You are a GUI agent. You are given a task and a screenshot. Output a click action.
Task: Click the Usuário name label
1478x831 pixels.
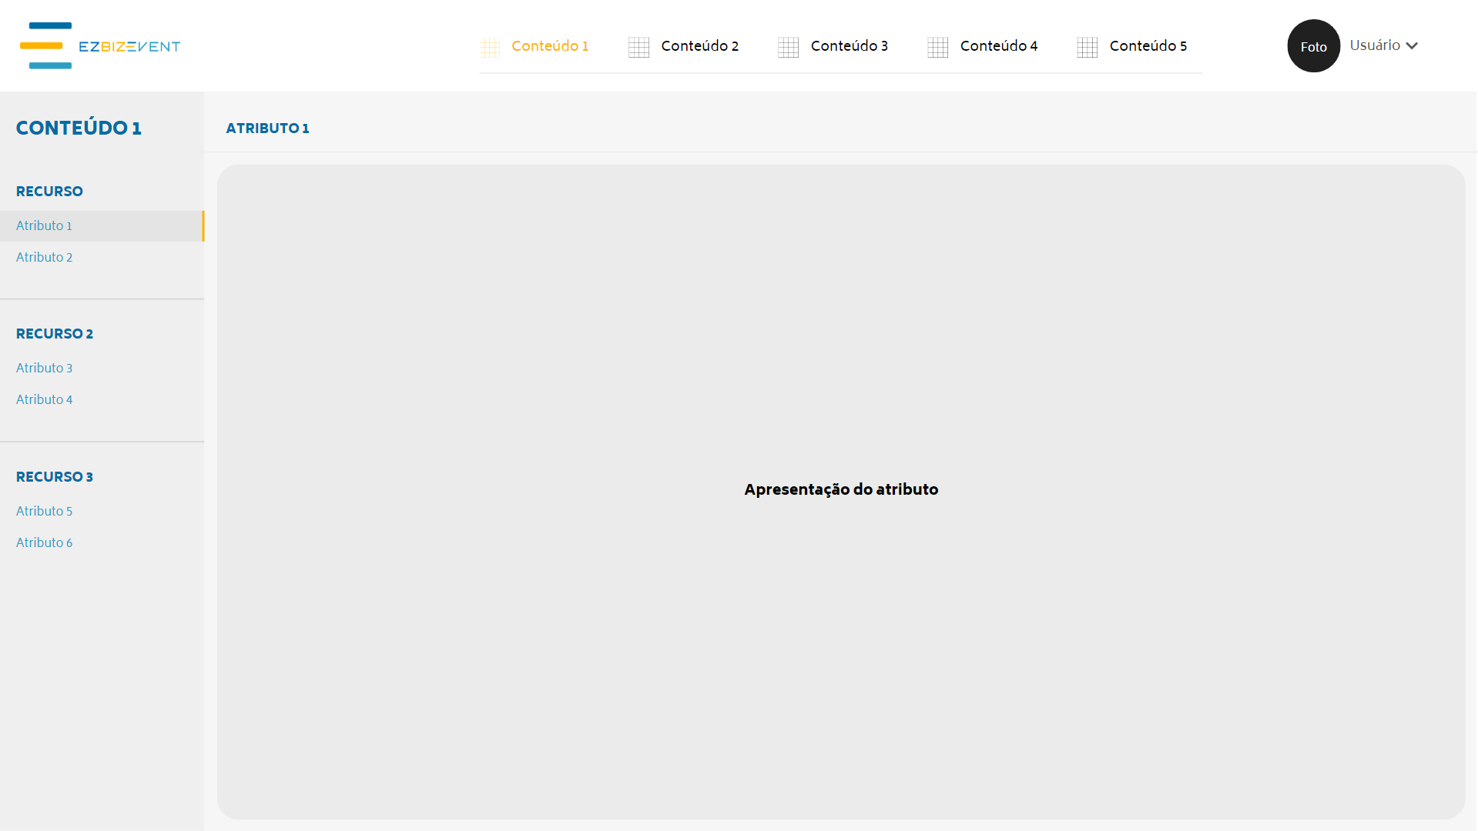(1374, 45)
